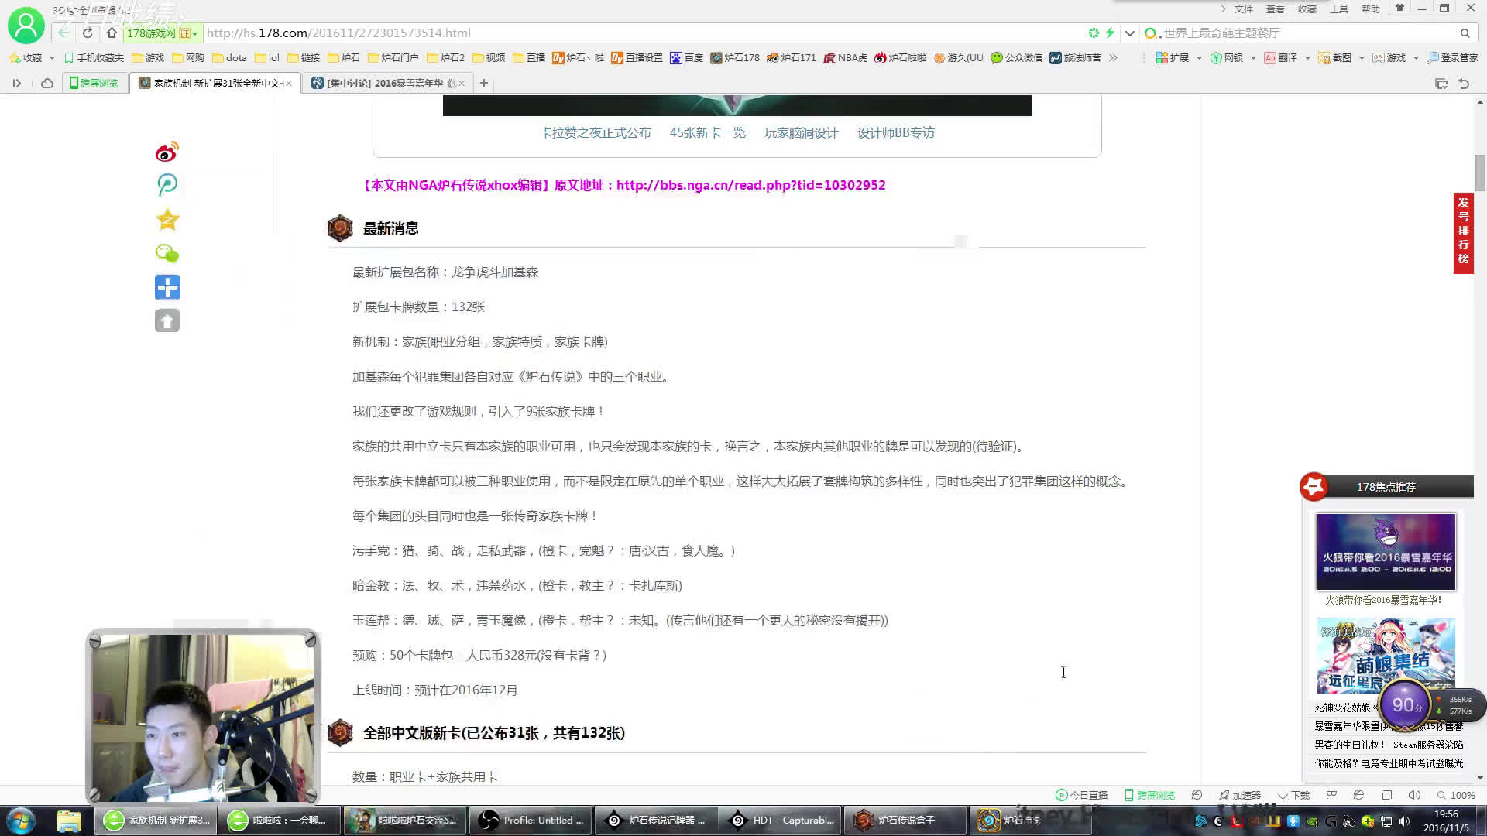Viewport: 1487px width, 836px height.
Task: Open the file explorer on the taskbar
Action: point(69,820)
